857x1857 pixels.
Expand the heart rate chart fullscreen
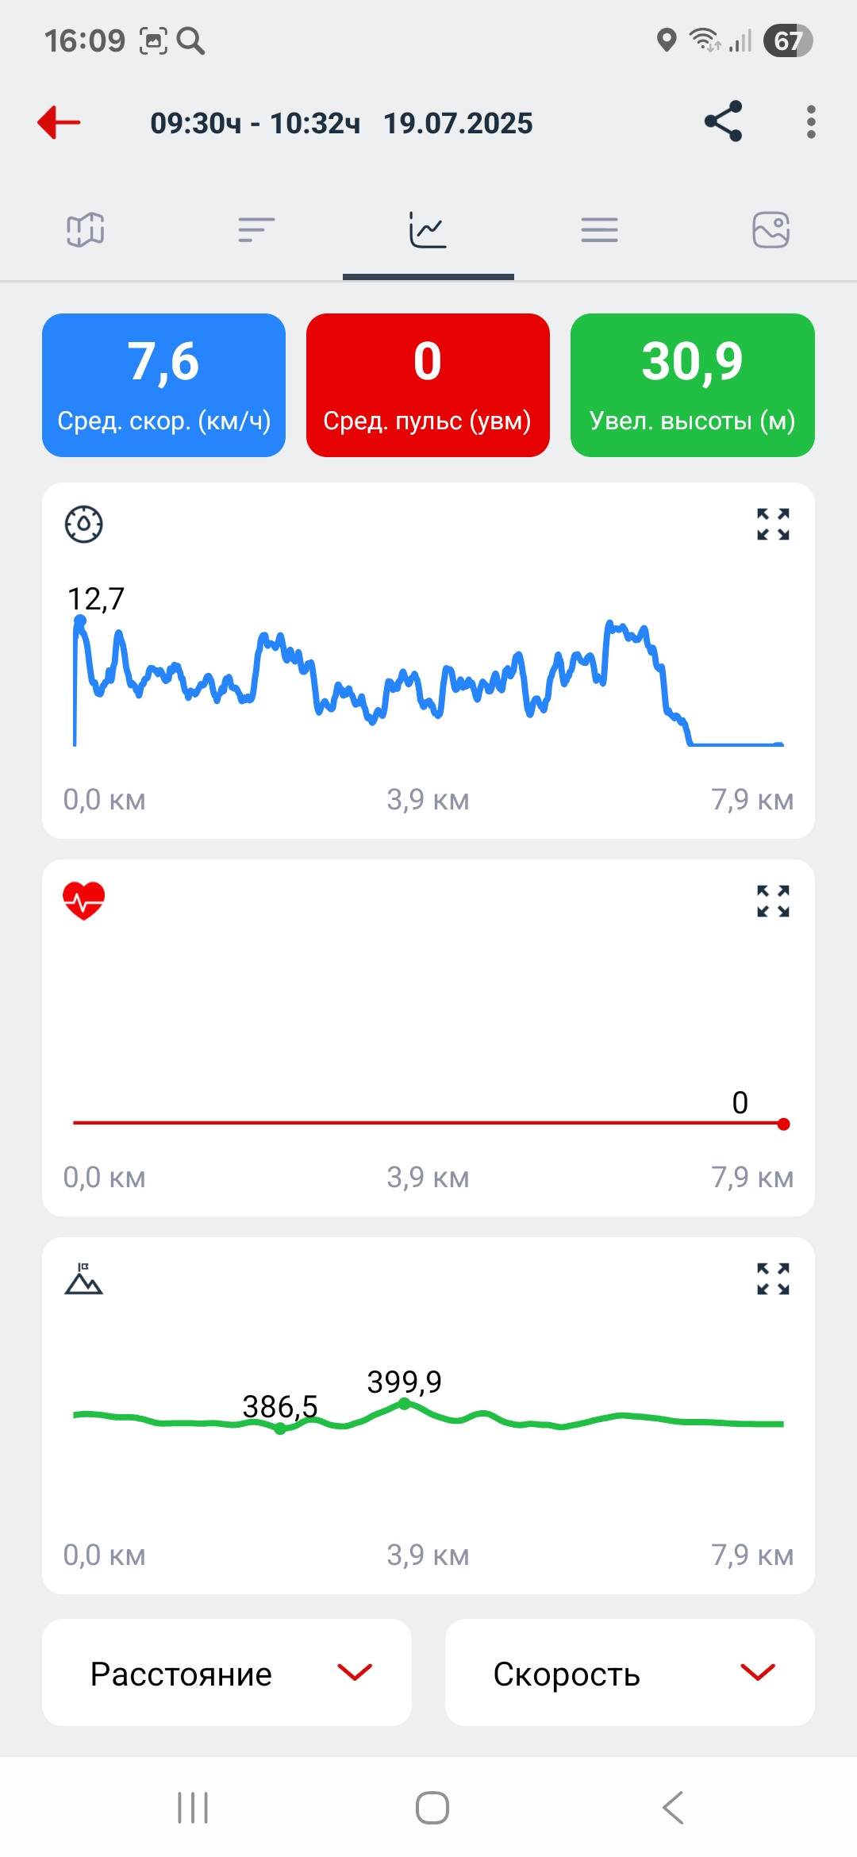(773, 902)
